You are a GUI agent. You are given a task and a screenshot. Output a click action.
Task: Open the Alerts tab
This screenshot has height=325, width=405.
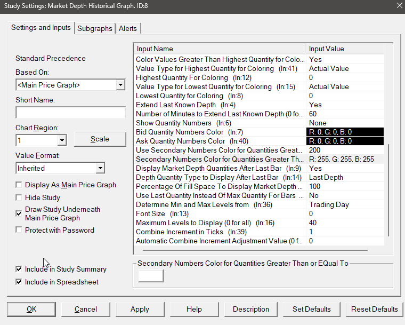[128, 28]
